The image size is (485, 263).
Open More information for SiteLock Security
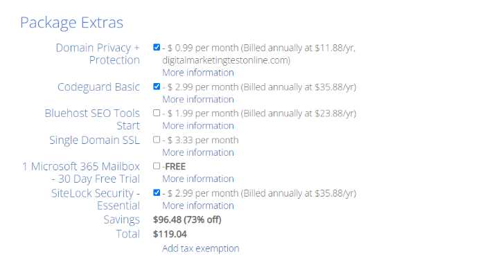(x=198, y=206)
